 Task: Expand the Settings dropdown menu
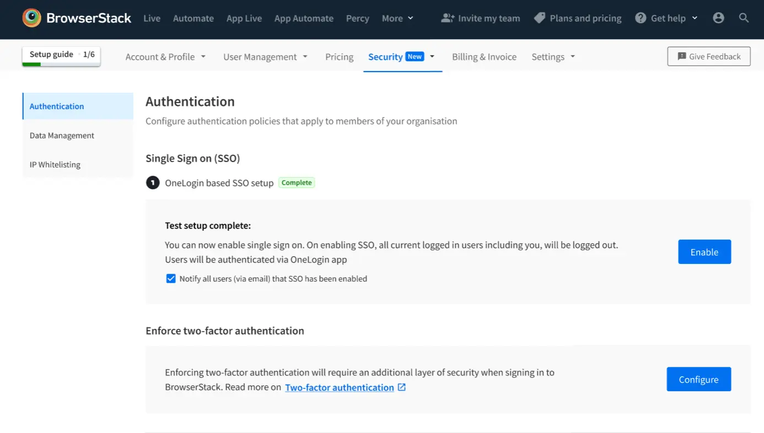(x=553, y=57)
